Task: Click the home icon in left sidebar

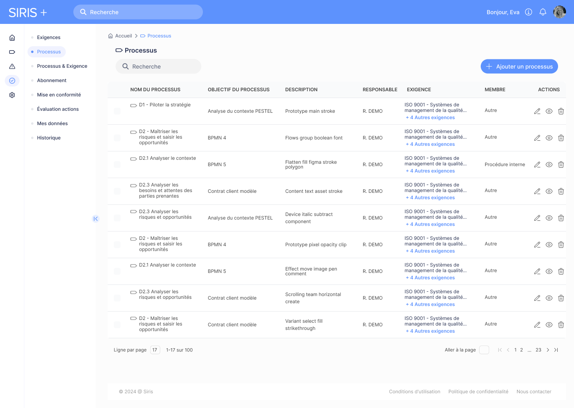Action: click(x=12, y=37)
